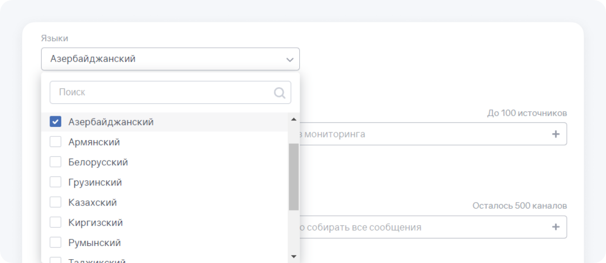Click plus icon in monitoring sources field
Image resolution: width=606 pixels, height=263 pixels.
pyautogui.click(x=556, y=134)
